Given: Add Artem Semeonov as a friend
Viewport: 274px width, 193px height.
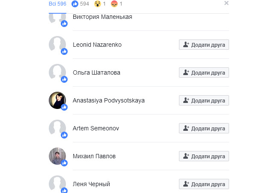Looking at the screenshot, I should [x=204, y=128].
